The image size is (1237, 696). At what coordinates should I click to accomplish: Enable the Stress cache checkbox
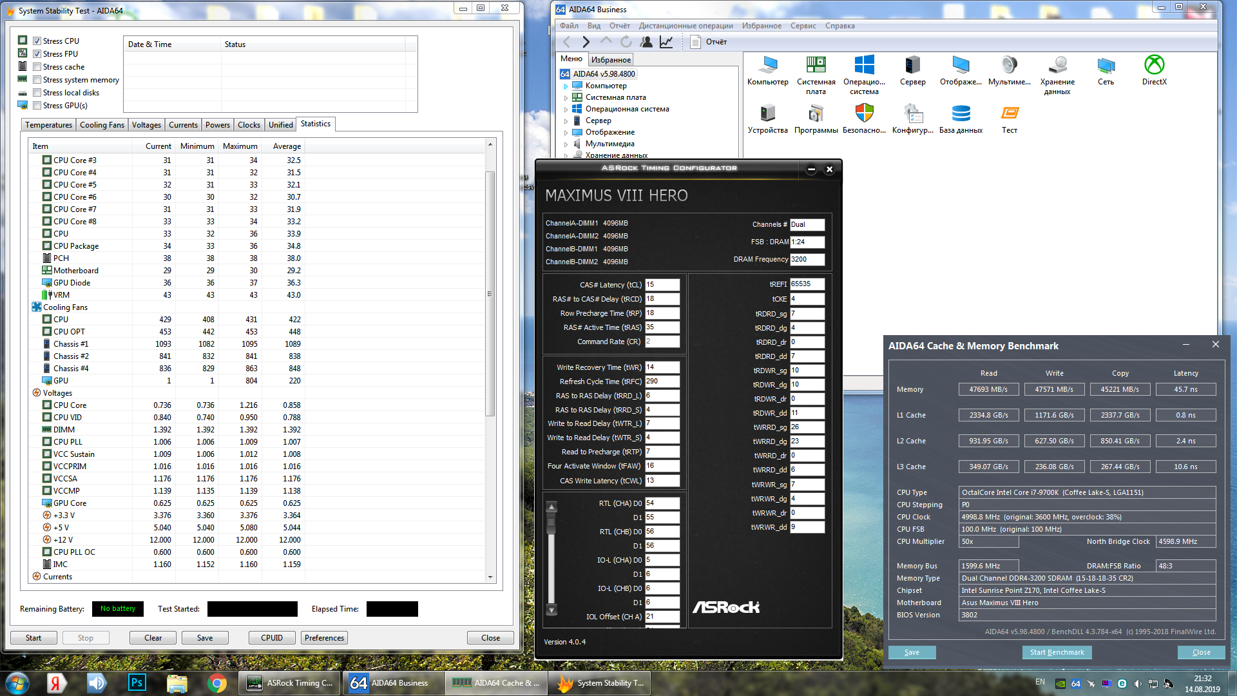click(x=37, y=67)
